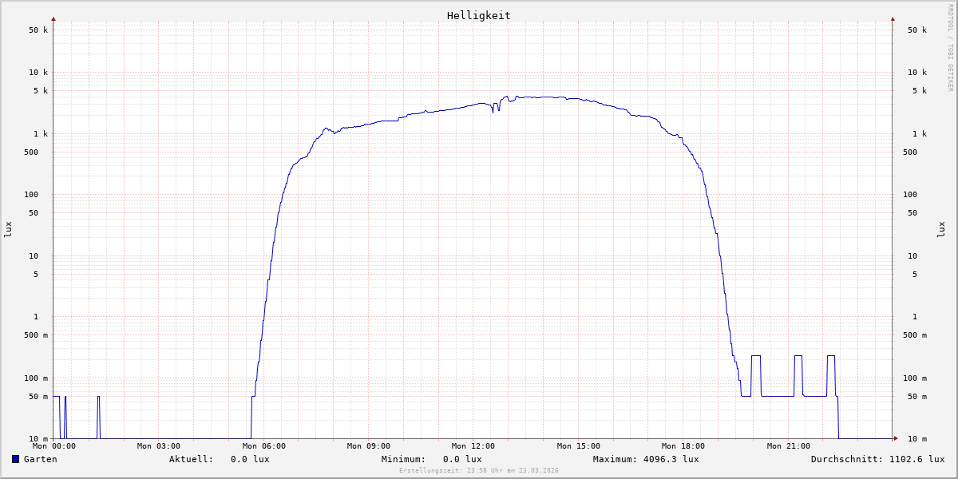Click the Aktuell 0.0 lux value
Viewport: 958px width, 479px height.
coord(250,459)
